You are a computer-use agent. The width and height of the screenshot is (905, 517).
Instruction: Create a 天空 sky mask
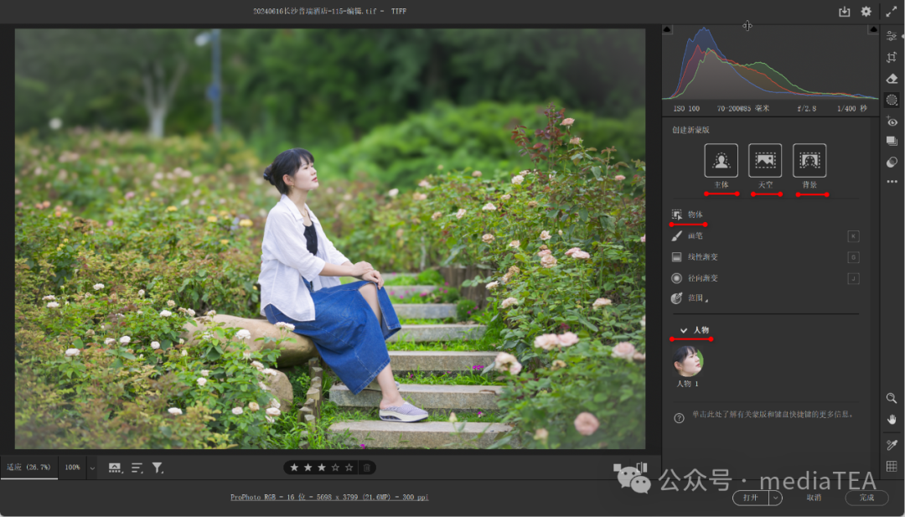tap(765, 160)
